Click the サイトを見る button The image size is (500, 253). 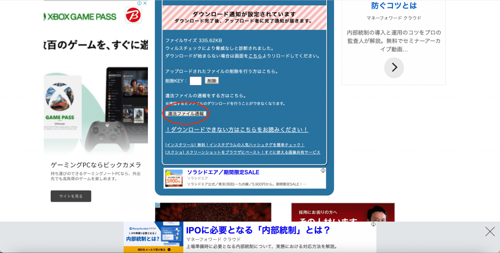(x=71, y=196)
